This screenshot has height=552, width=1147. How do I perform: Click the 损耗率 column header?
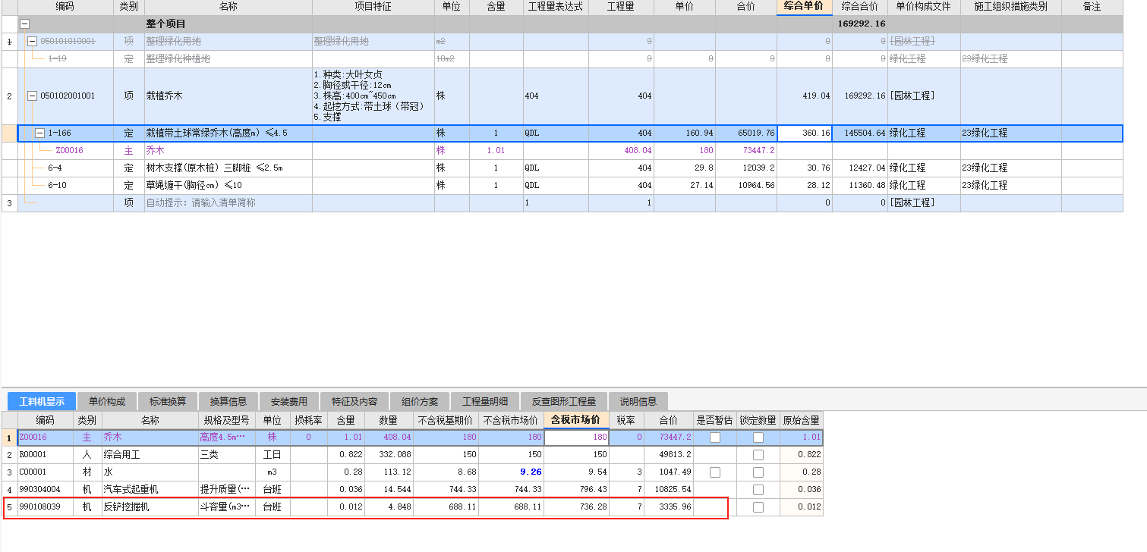click(309, 420)
